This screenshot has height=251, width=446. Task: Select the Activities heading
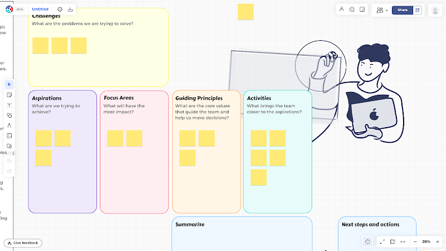click(259, 98)
